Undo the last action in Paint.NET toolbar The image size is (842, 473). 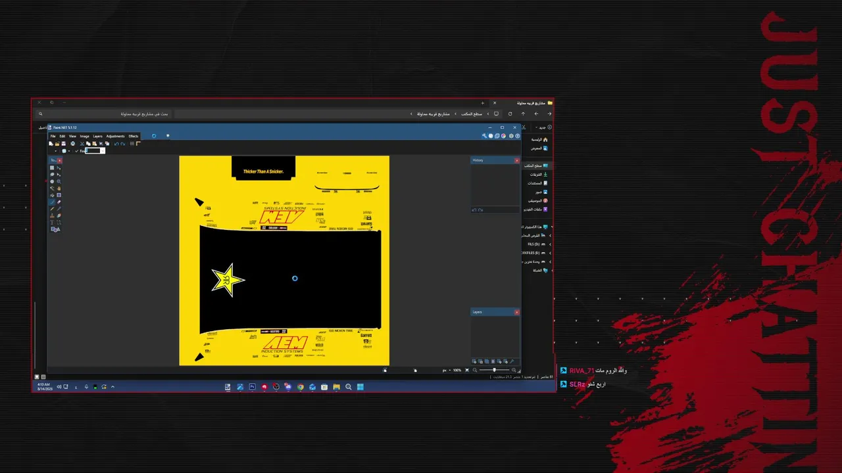[116, 143]
